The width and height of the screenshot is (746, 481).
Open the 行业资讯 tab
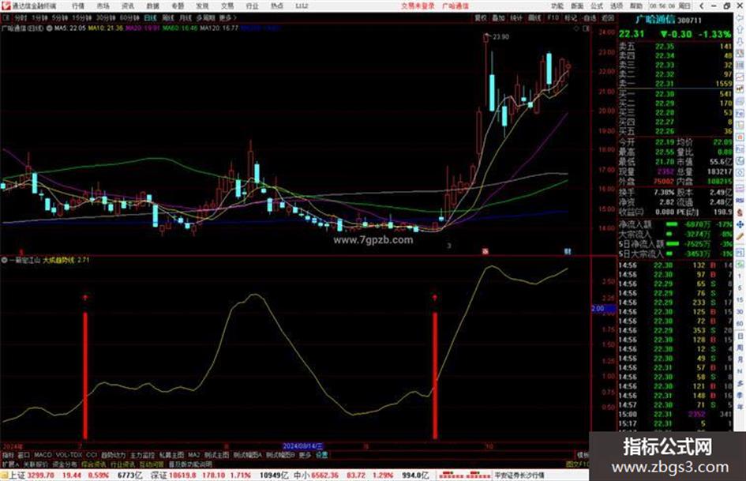click(122, 464)
